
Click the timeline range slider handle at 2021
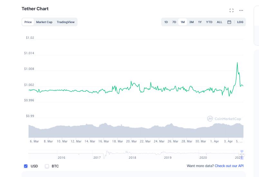pyautogui.click(x=242, y=154)
